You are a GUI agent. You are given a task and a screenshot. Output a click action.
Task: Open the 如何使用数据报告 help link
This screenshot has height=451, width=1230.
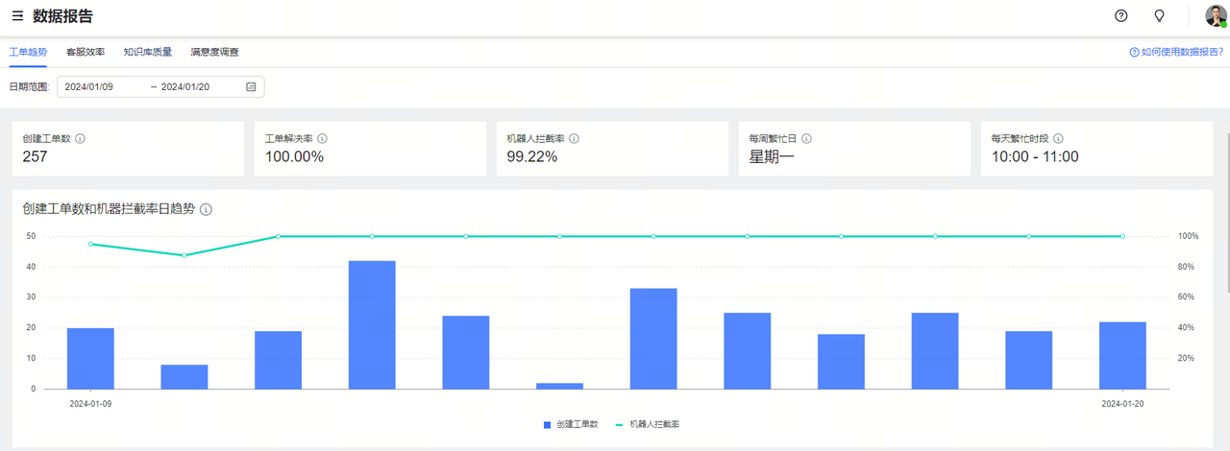1176,52
